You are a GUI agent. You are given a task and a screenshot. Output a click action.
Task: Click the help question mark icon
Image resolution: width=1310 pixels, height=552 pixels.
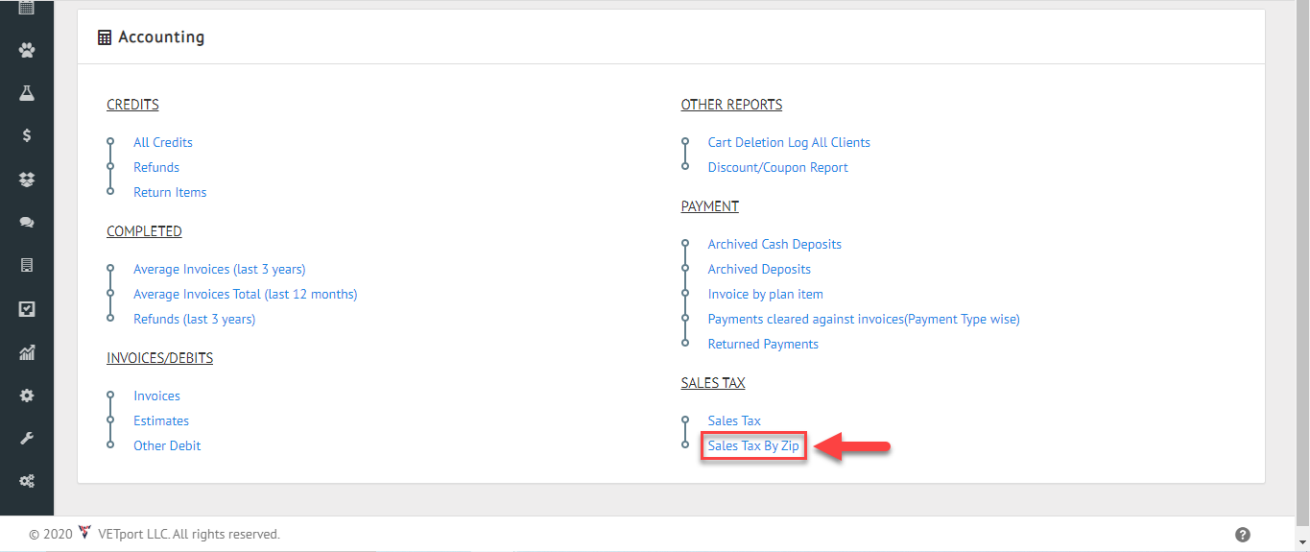coord(1243,535)
